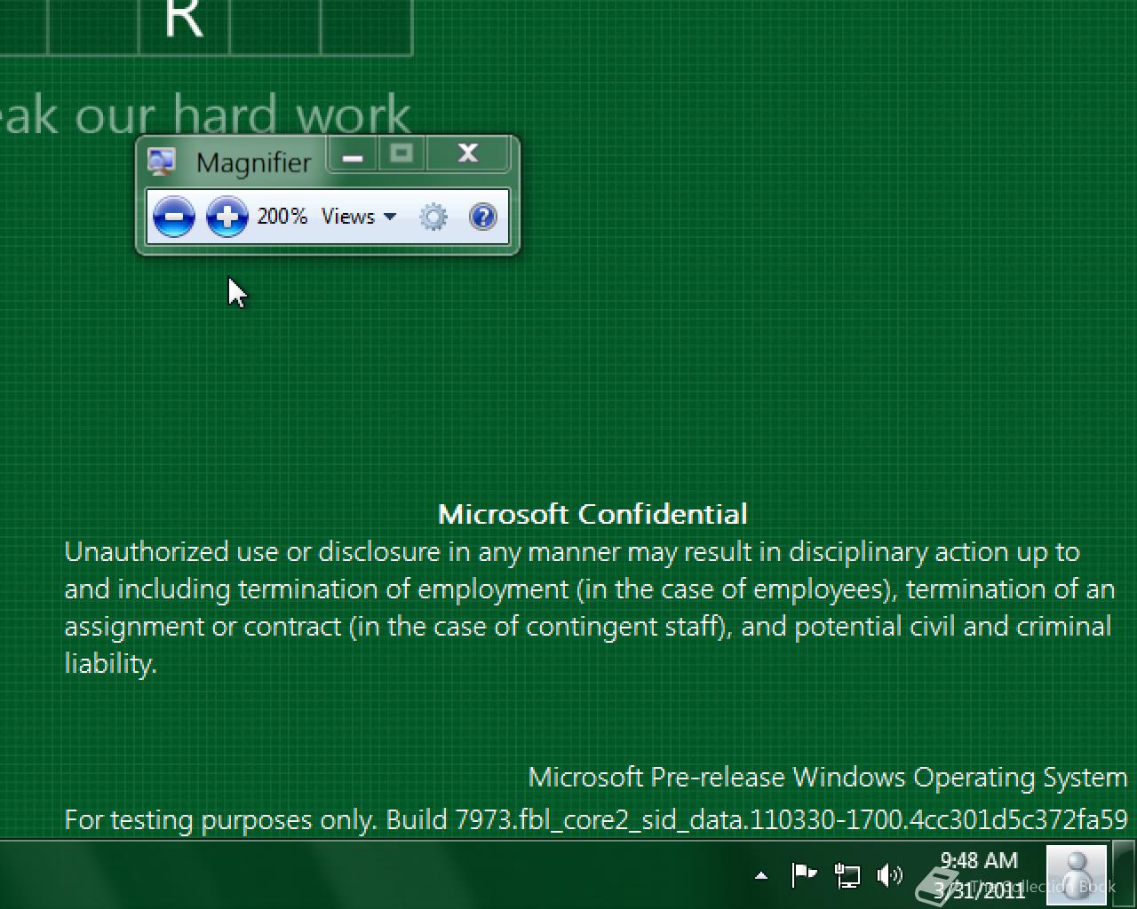Viewport: 1137px width, 909px height.
Task: Click the Magnifier title bar app icon
Action: [162, 162]
